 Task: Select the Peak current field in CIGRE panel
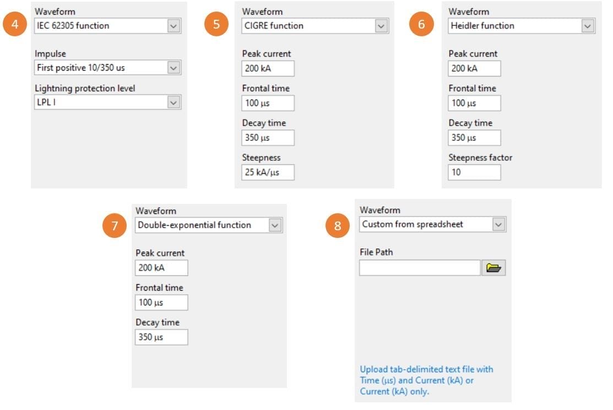pos(268,68)
